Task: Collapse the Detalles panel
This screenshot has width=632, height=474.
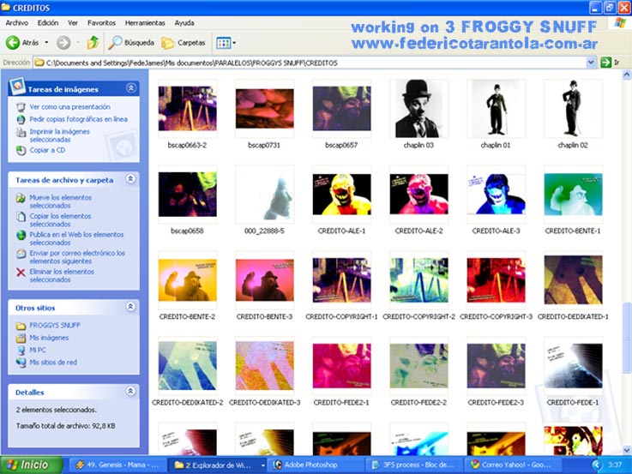Action: pos(131,392)
